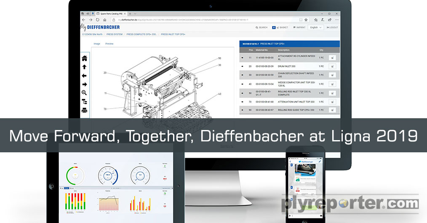Click the My Dieffenbacher logo
This screenshot has height=223, width=427.
tap(100, 27)
